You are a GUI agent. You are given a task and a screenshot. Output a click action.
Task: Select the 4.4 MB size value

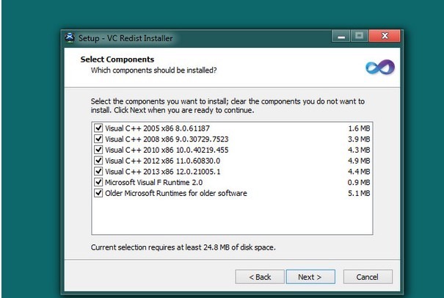(x=359, y=171)
